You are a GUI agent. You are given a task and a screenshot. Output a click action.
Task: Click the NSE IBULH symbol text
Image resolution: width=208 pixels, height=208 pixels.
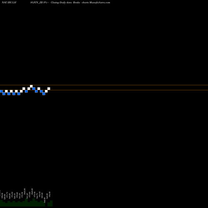point(9,2)
